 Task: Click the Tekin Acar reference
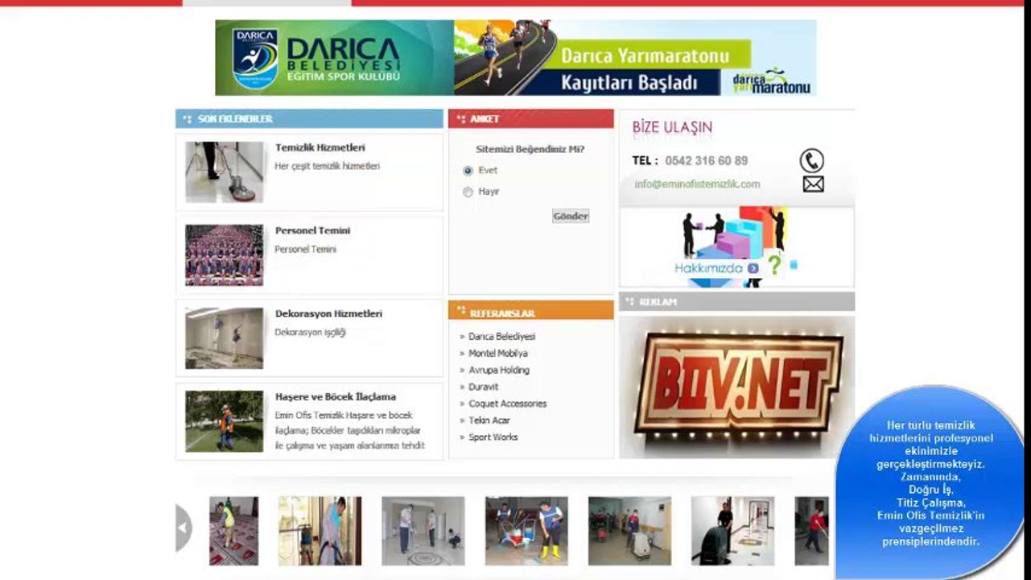click(x=489, y=420)
